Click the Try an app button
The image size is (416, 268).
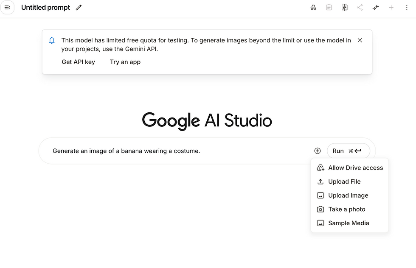coord(125,62)
